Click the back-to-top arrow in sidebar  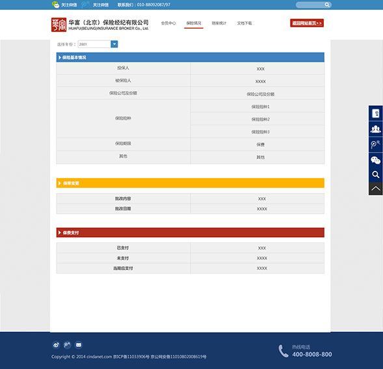click(375, 188)
